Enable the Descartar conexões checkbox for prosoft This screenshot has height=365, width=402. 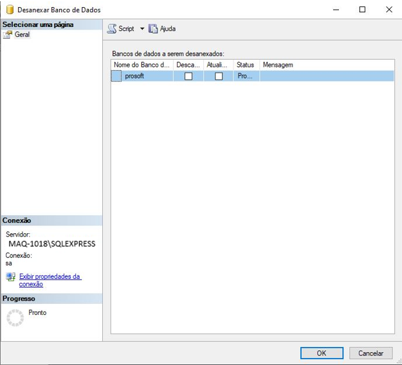[x=188, y=76]
